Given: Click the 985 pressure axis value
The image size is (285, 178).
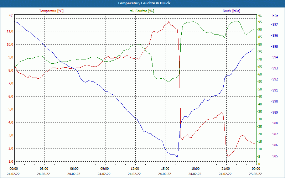Looking at the screenshot, I should (275, 156).
